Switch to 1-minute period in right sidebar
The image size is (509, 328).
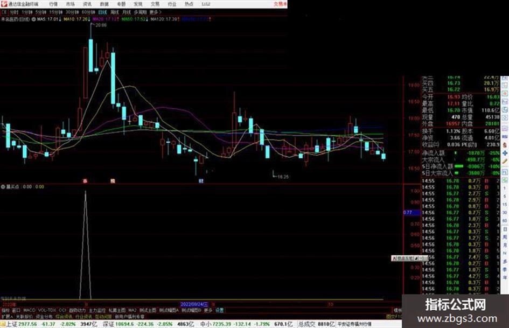coord(505,189)
